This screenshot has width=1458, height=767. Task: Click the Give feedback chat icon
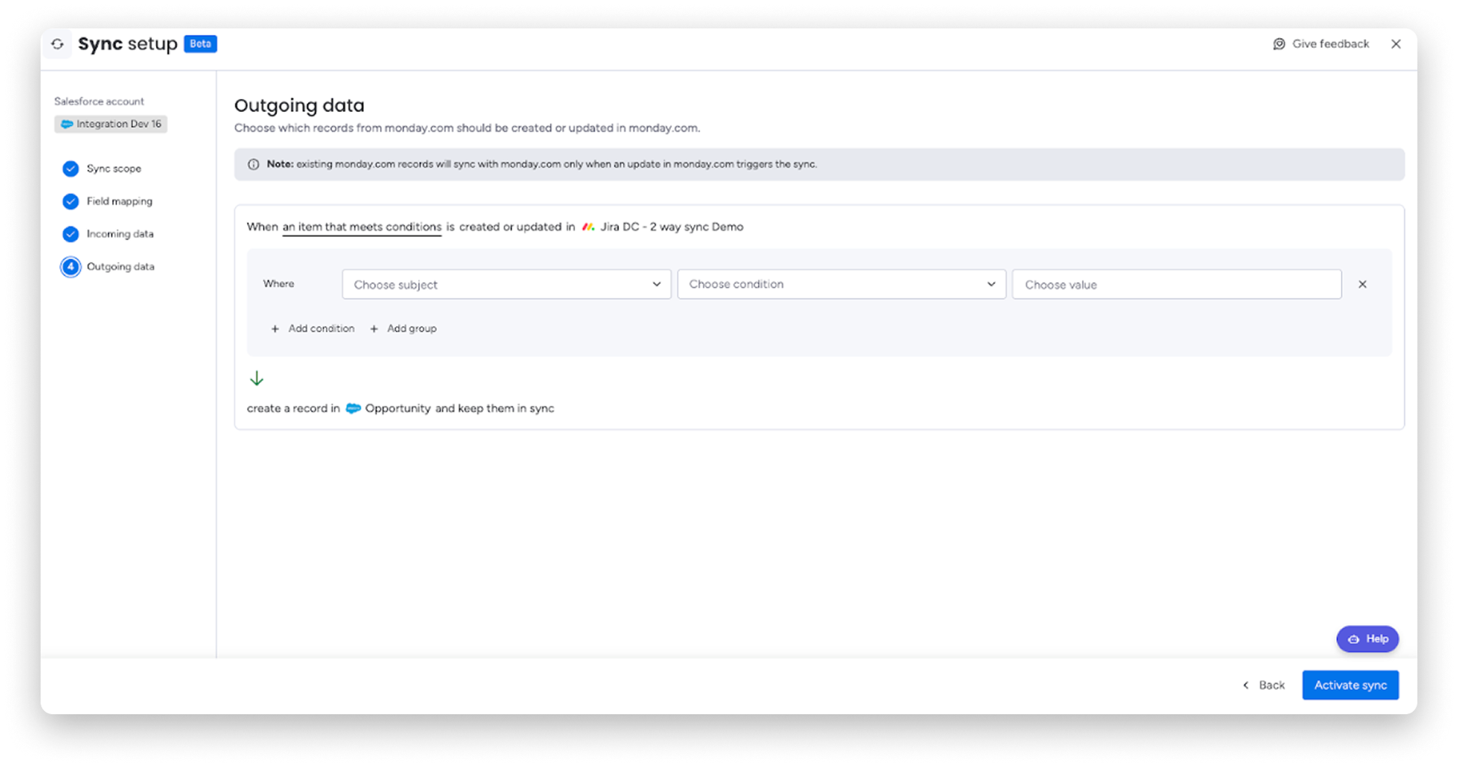[x=1278, y=44]
